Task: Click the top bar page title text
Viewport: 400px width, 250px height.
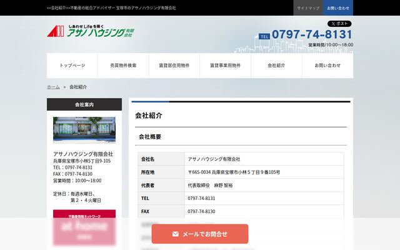Action: click(x=111, y=8)
